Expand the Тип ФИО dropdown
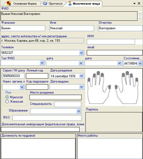The image size is (143, 159). [42, 63]
